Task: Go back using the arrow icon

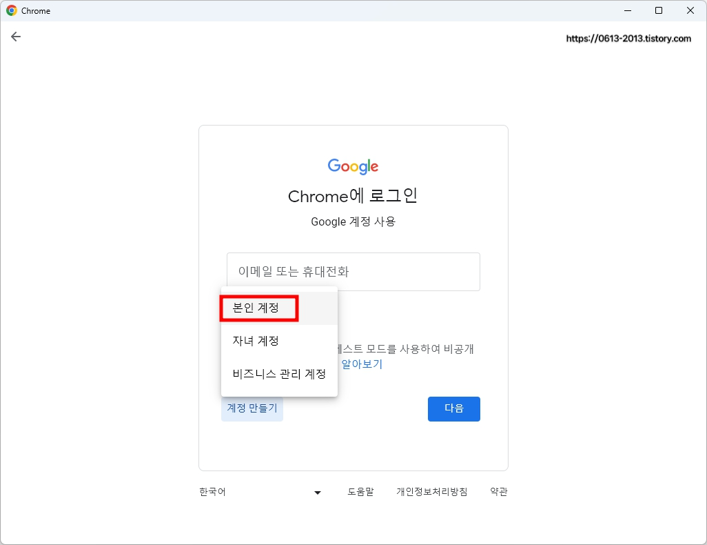Action: pos(16,37)
